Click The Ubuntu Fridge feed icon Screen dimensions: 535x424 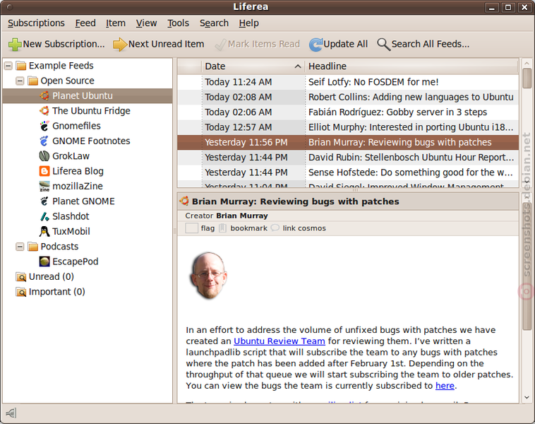44,111
